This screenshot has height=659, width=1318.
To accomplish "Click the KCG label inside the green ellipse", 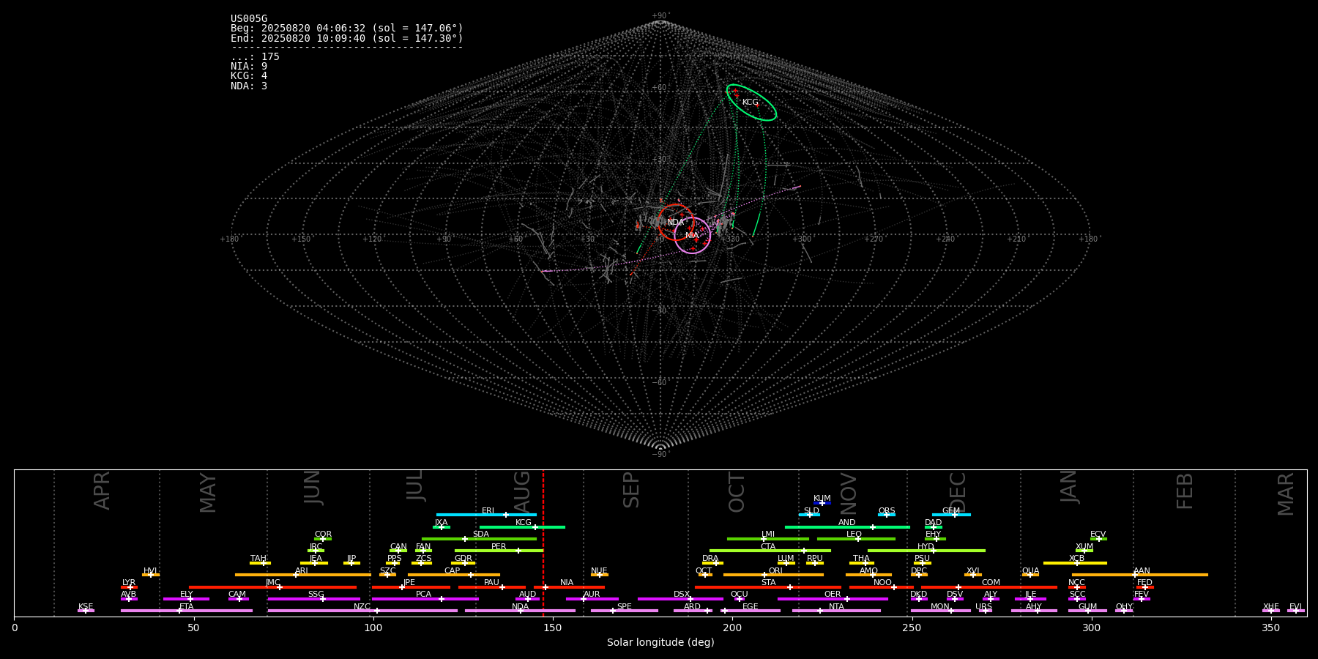I will pos(751,103).
